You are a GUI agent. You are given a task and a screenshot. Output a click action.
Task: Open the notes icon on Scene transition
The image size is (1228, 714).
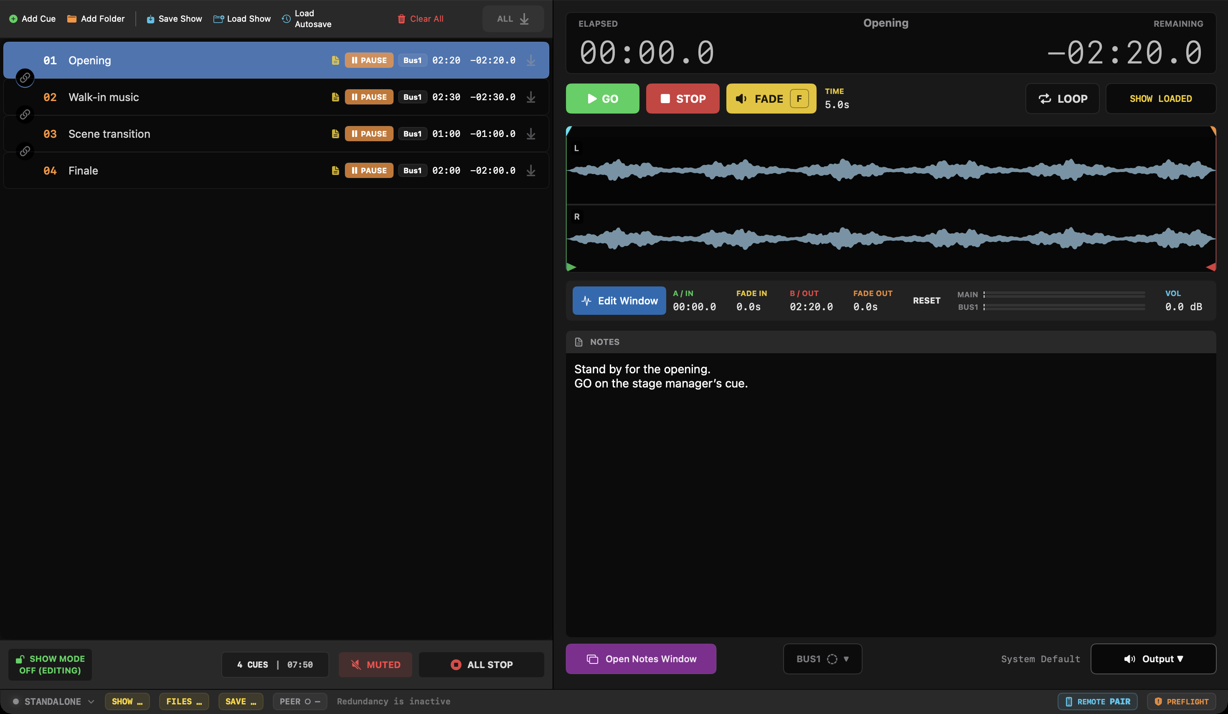tap(335, 134)
